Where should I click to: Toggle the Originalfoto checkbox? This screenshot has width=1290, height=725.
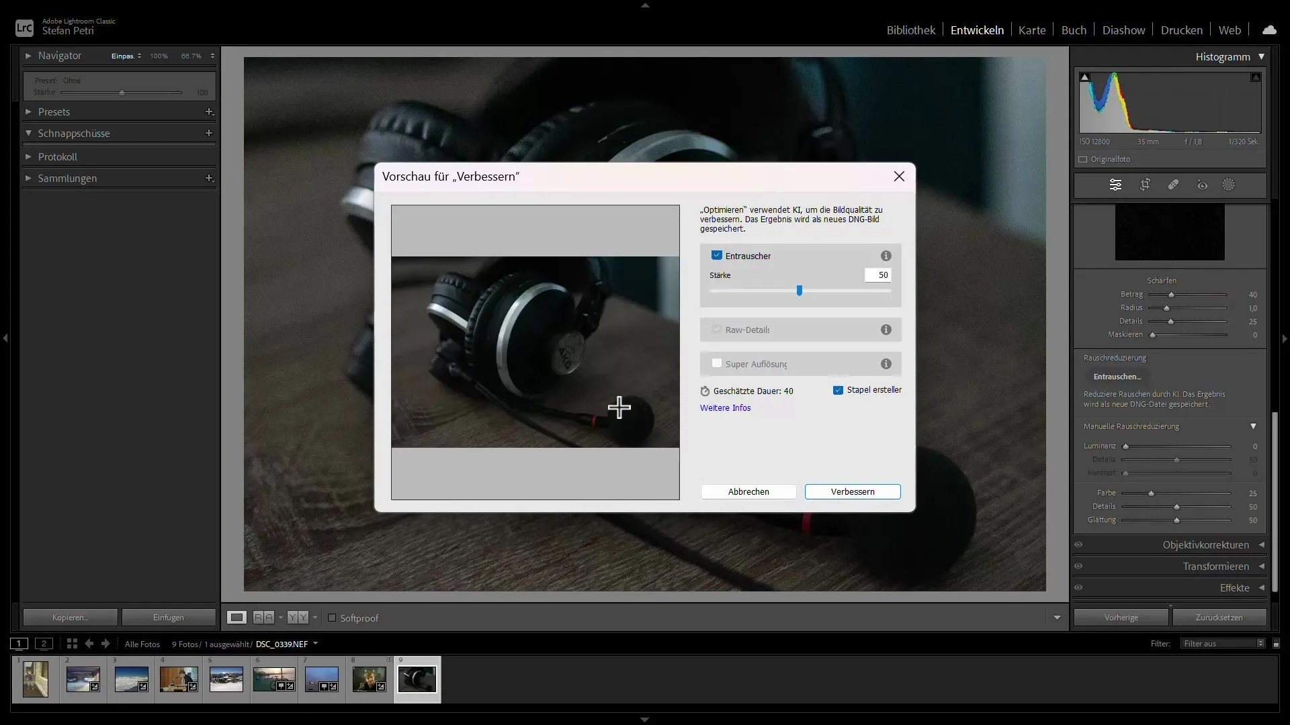(x=1082, y=160)
